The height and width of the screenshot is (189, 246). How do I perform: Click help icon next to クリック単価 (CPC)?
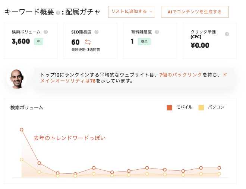(x=227, y=34)
